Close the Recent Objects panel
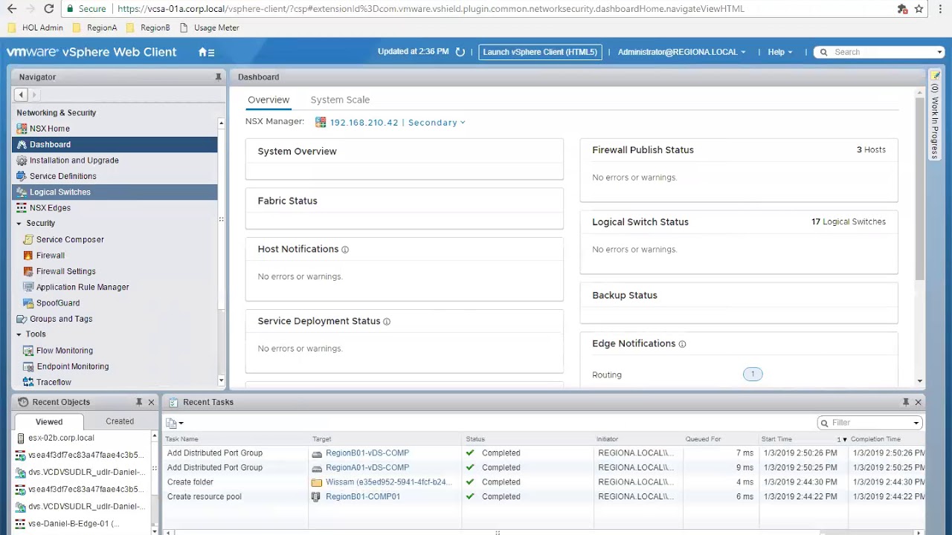Image resolution: width=952 pixels, height=535 pixels. (x=151, y=402)
